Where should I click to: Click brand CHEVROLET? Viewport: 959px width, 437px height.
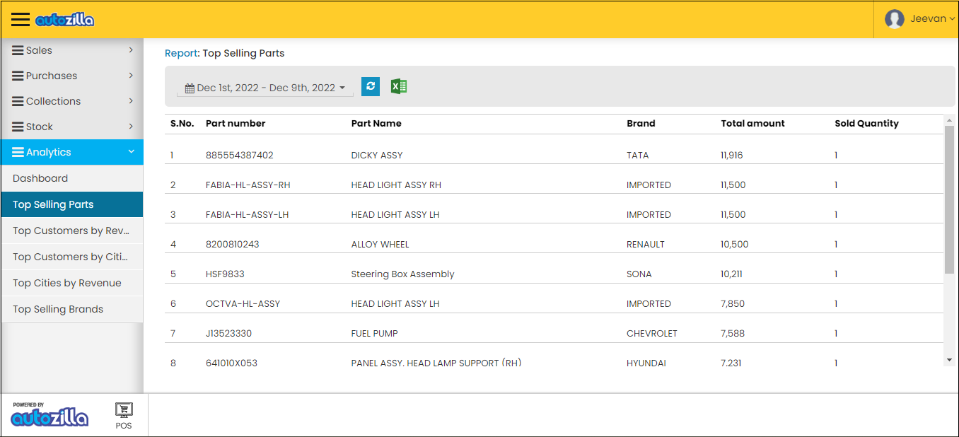point(652,333)
